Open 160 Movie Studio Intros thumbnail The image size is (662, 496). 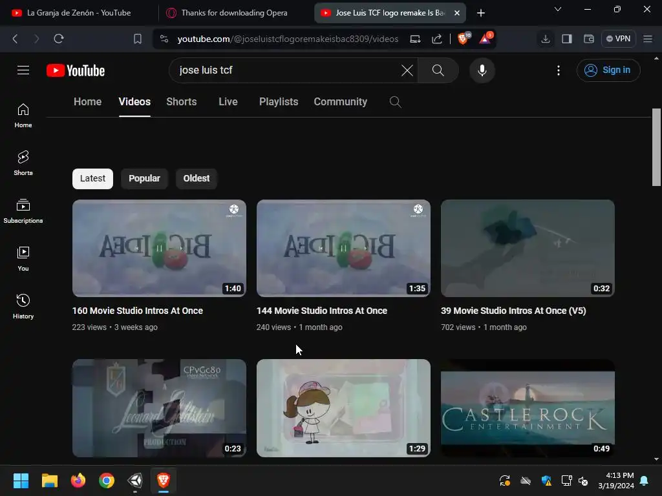click(159, 249)
